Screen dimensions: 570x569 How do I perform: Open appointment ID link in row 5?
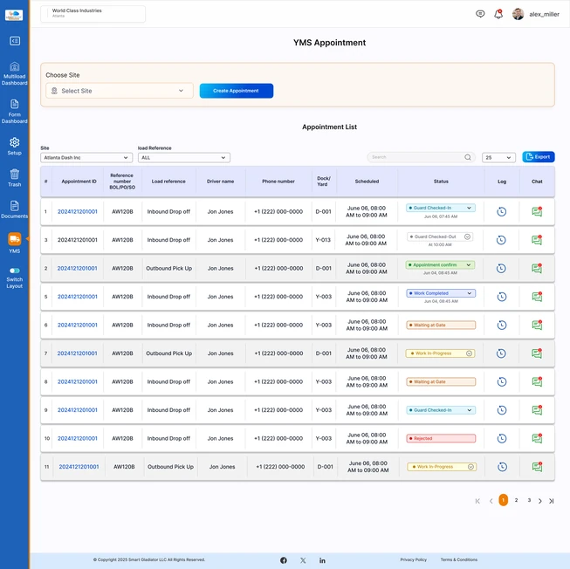coord(78,297)
